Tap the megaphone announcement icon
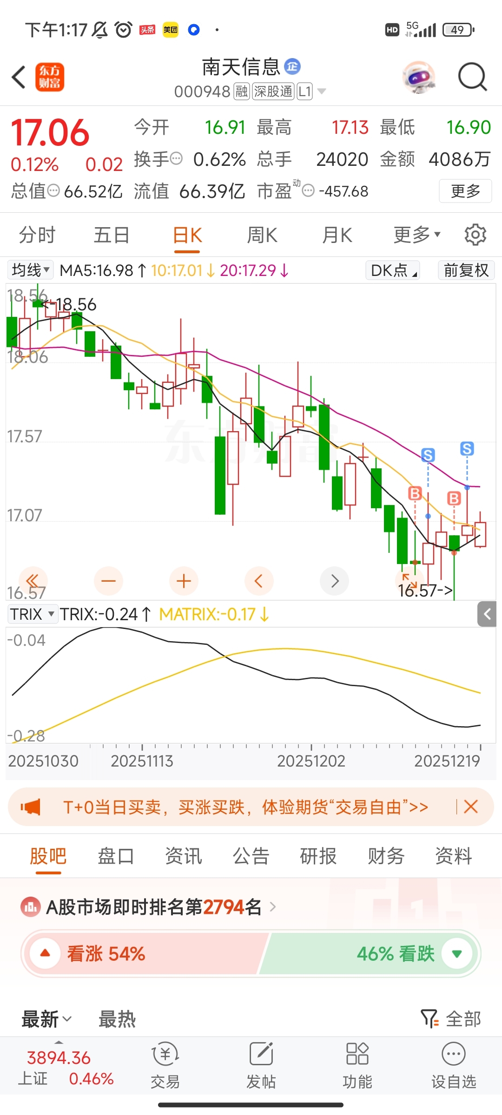 point(30,807)
